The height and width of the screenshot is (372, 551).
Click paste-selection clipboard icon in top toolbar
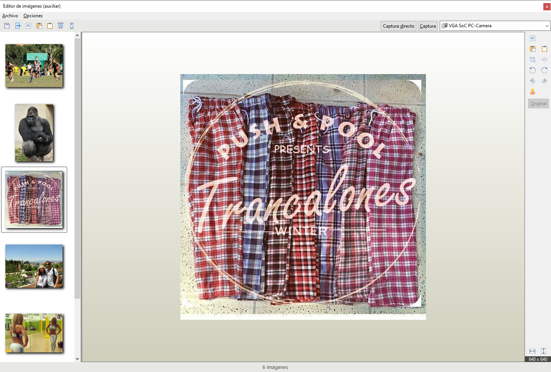click(x=39, y=26)
